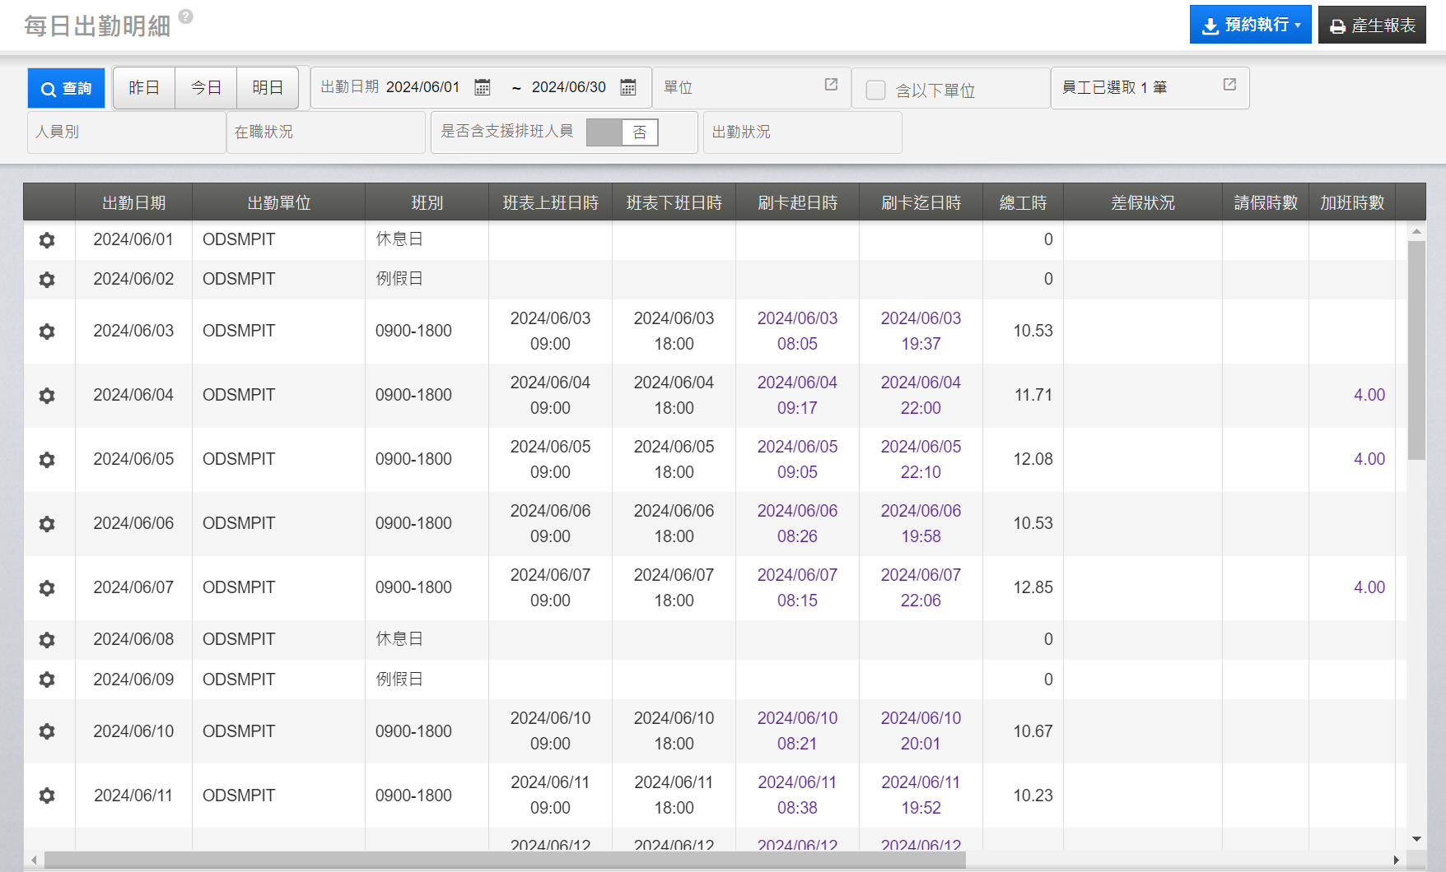Click the help question mark icon beside title
The width and height of the screenshot is (1446, 872).
point(185,16)
